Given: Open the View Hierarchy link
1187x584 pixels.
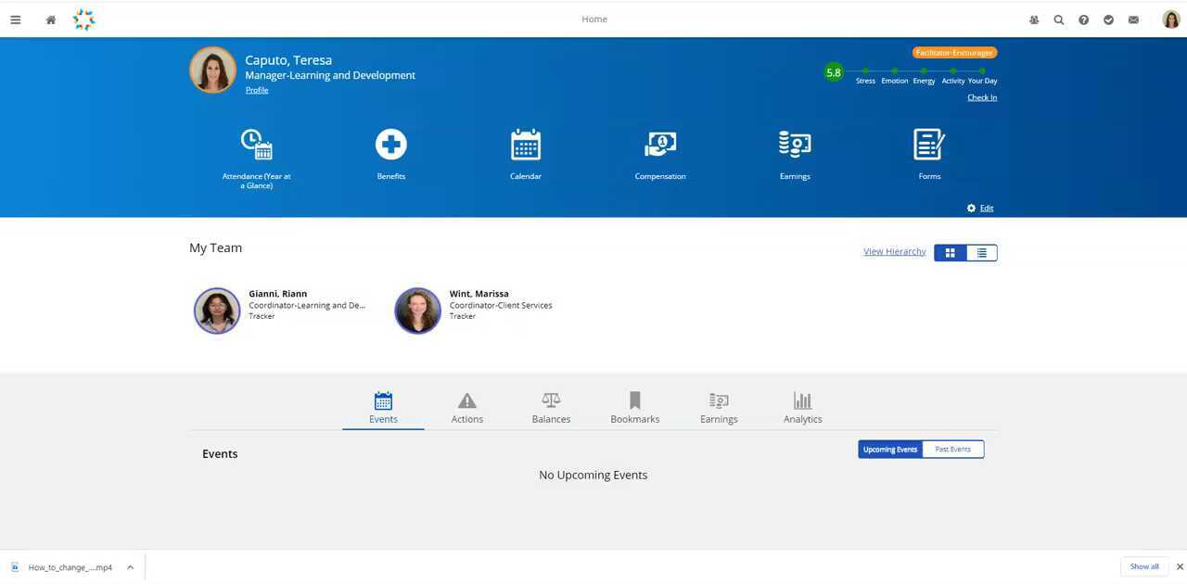Looking at the screenshot, I should pos(894,251).
